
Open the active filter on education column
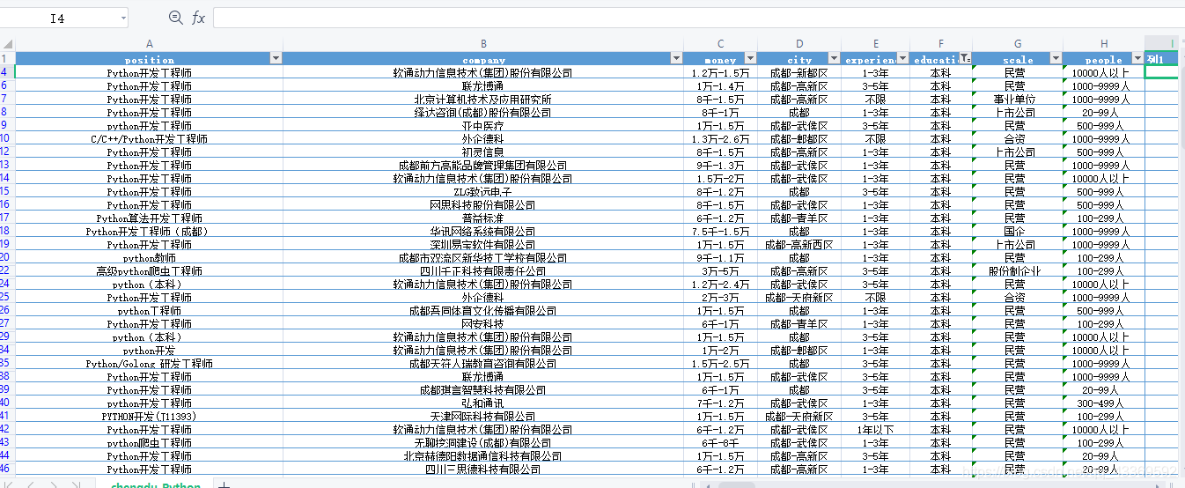[964, 59]
